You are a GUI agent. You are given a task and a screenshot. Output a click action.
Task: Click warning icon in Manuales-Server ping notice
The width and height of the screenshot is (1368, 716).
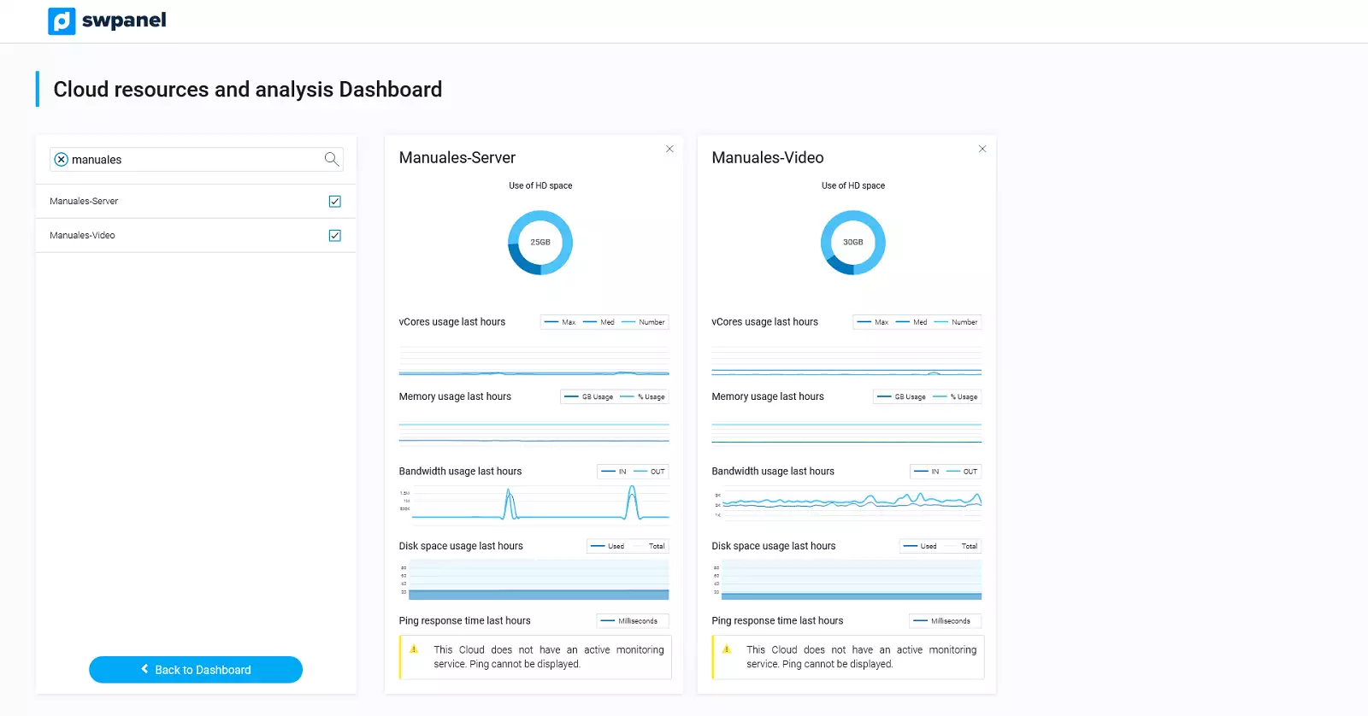pyautogui.click(x=414, y=649)
